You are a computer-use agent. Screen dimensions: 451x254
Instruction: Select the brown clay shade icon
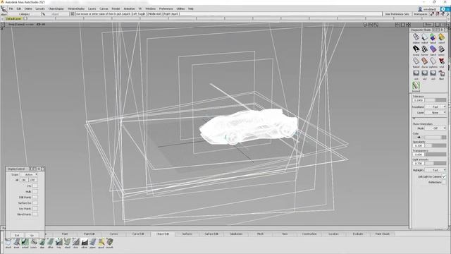click(424, 61)
